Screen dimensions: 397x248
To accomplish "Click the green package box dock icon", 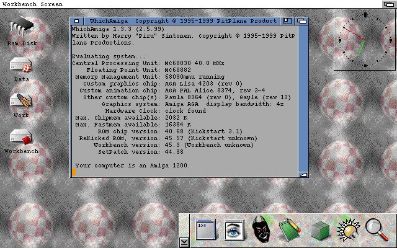I will click(320, 230).
